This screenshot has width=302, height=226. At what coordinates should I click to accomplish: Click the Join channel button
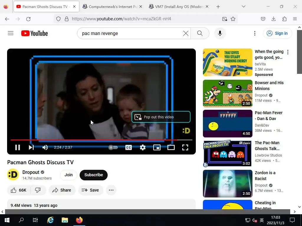point(68,175)
